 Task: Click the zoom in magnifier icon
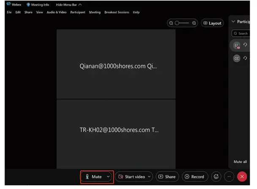(x=194, y=23)
